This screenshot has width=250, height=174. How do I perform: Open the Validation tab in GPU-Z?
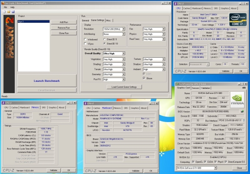[205, 88]
